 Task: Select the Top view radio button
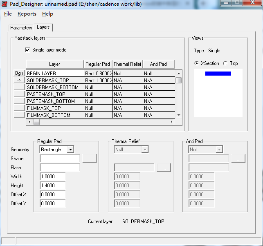(225, 63)
